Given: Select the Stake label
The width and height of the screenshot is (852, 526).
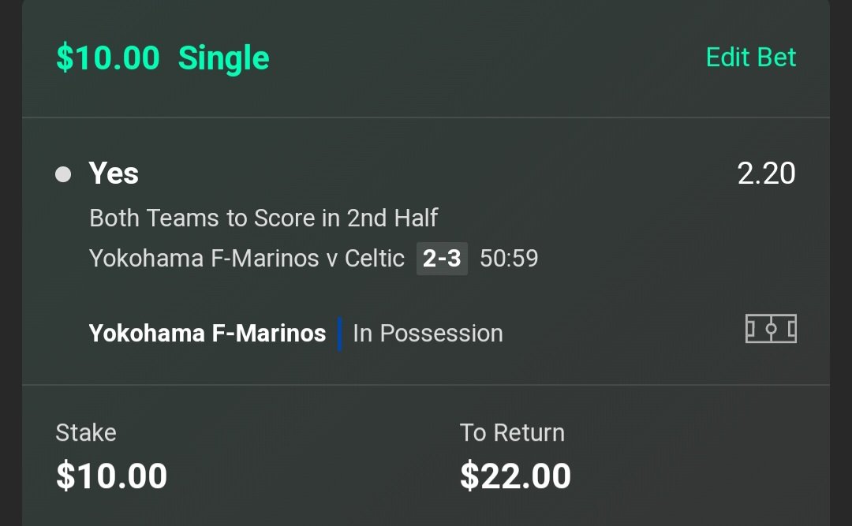Looking at the screenshot, I should pos(86,432).
